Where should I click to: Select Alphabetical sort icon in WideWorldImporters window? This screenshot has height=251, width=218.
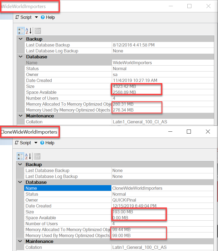pos(28,31)
